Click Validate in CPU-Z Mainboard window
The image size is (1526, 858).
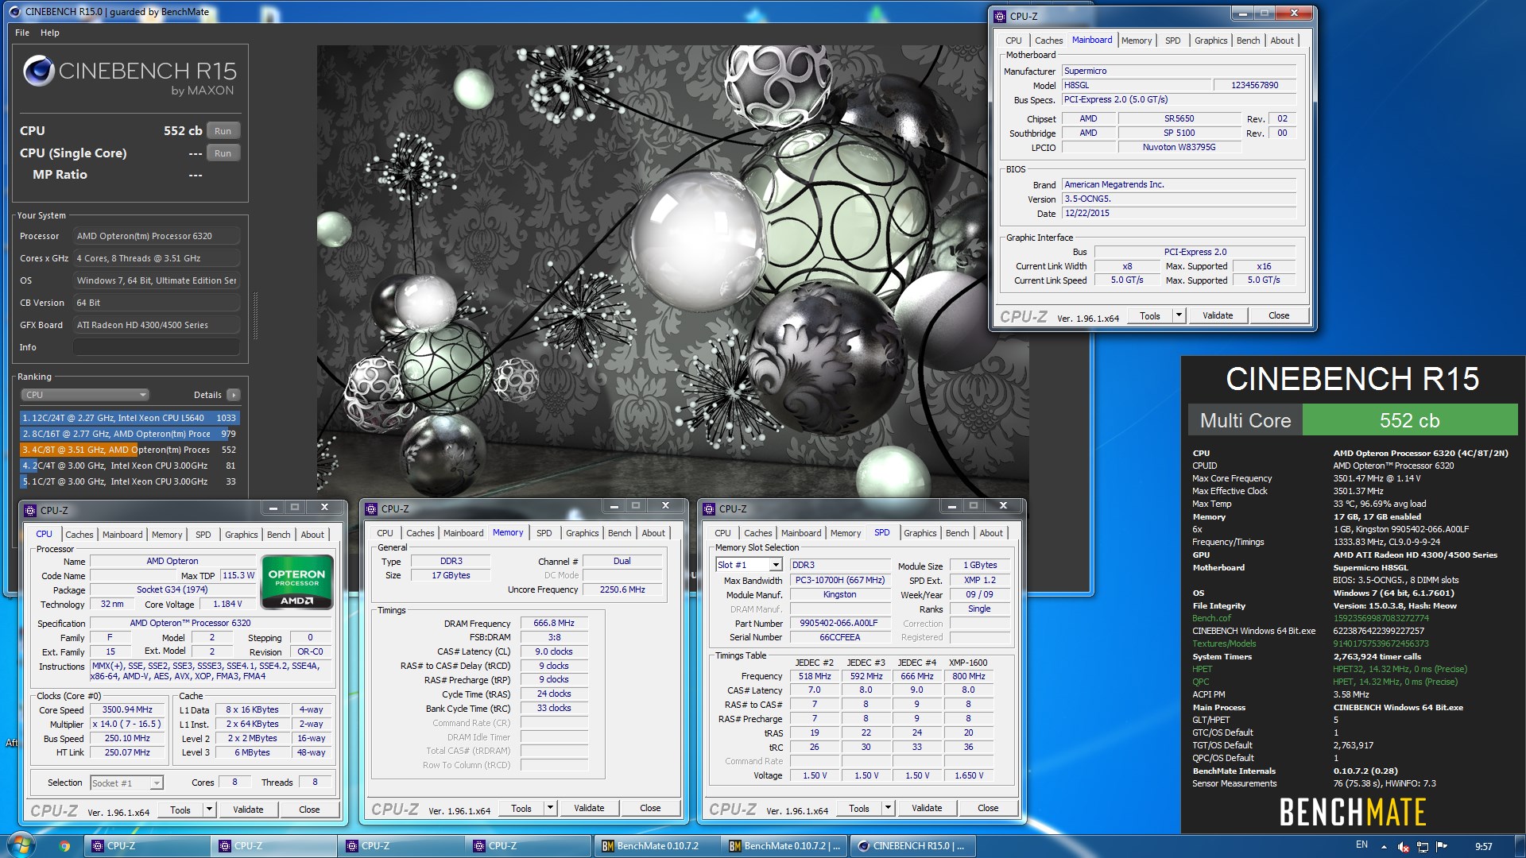pyautogui.click(x=1218, y=315)
